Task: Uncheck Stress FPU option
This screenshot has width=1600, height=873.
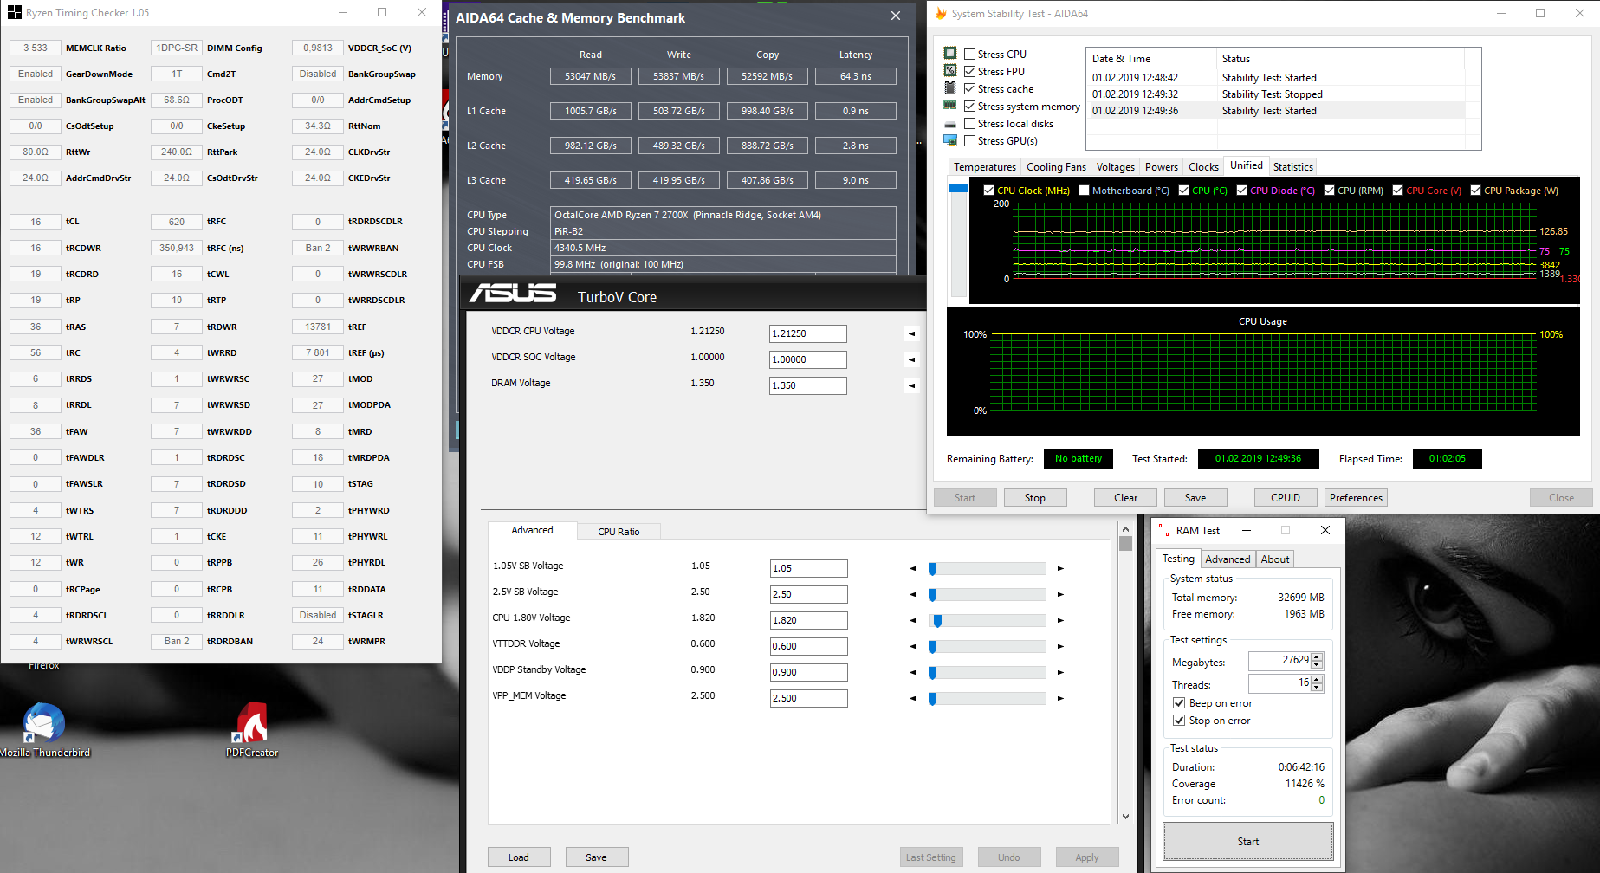Action: click(970, 72)
